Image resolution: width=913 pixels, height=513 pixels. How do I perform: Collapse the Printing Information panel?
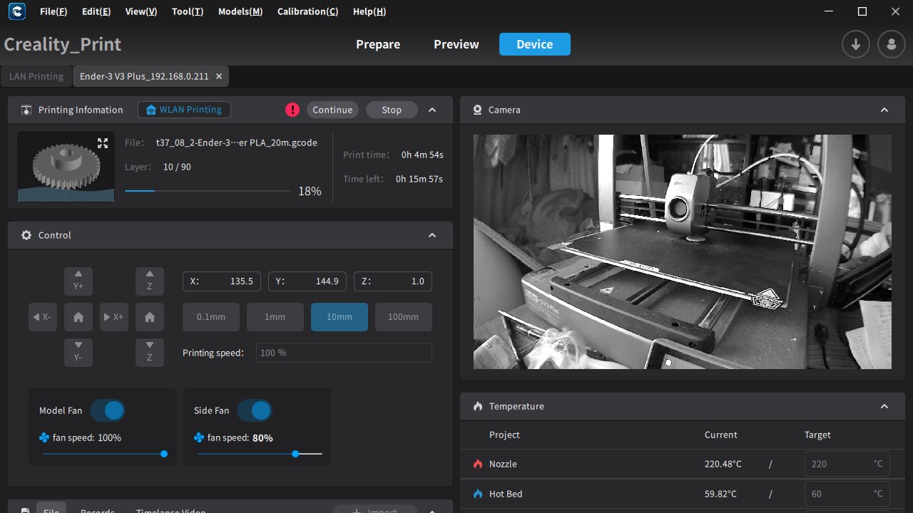[432, 110]
